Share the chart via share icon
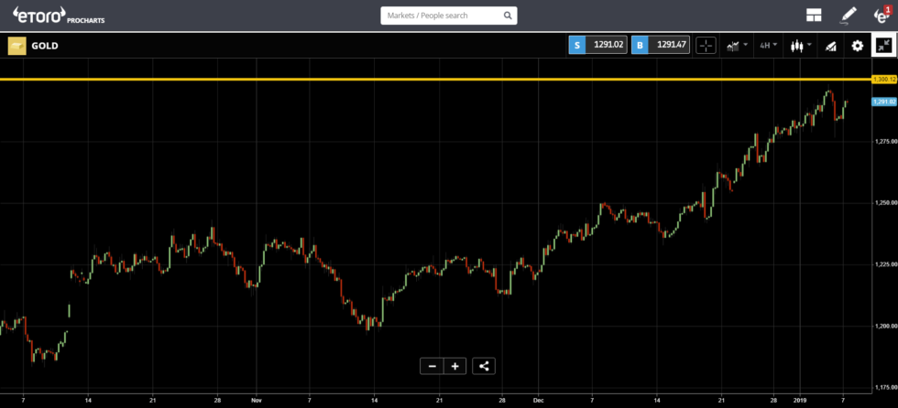 (x=485, y=366)
